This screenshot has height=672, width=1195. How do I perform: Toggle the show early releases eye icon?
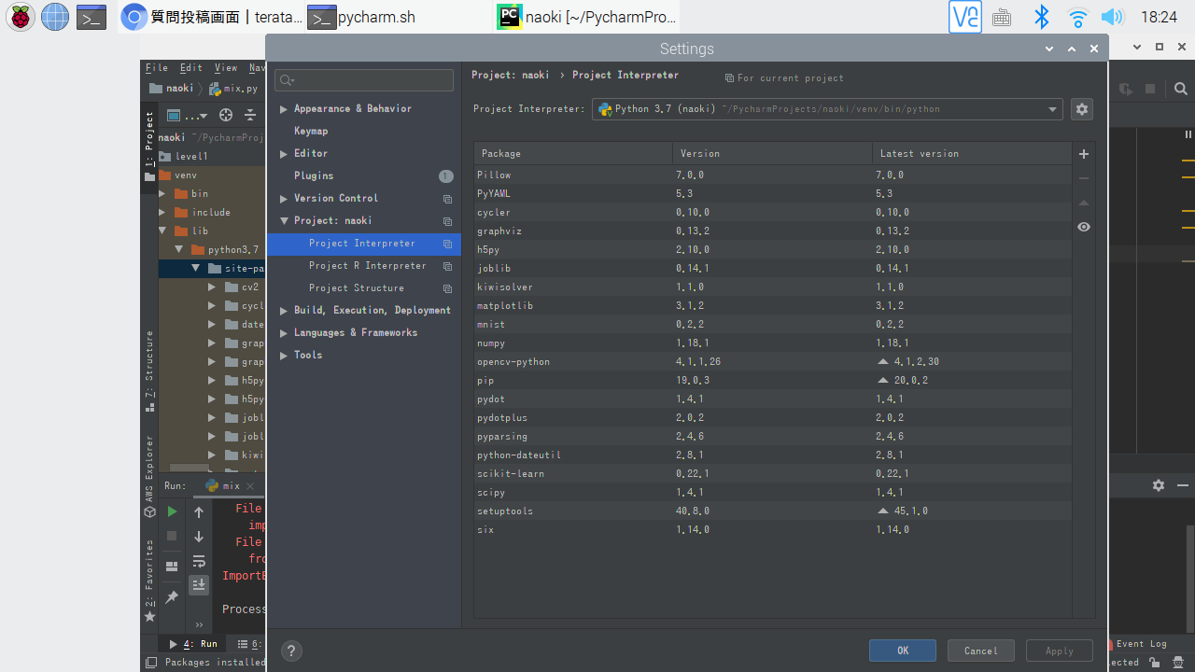point(1083,227)
